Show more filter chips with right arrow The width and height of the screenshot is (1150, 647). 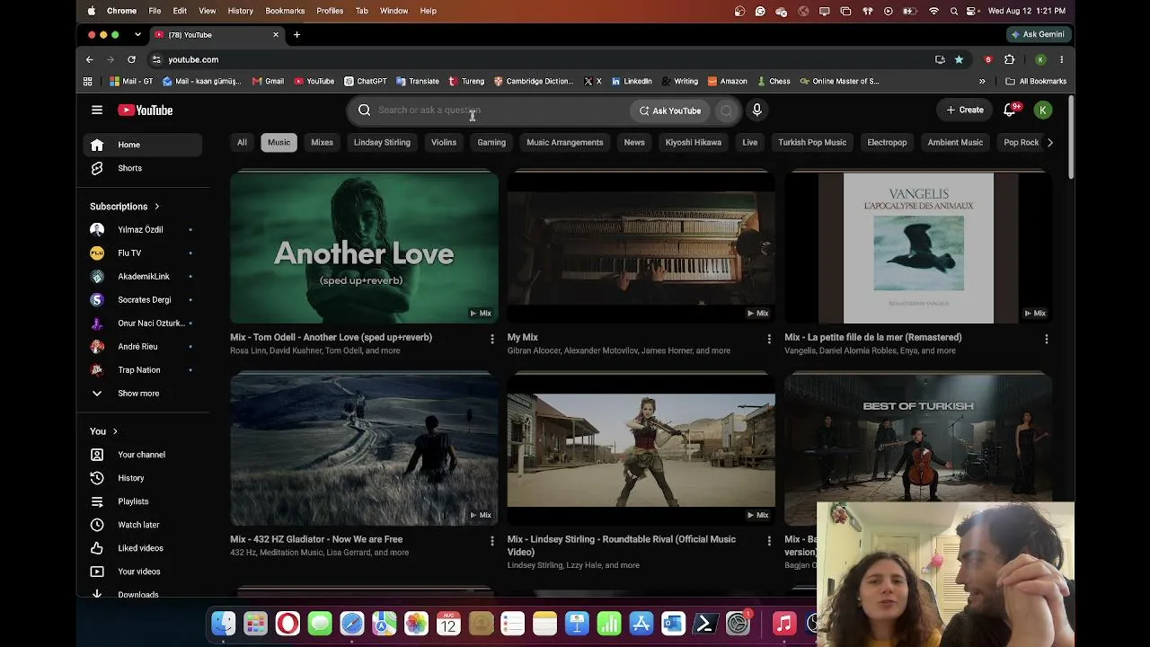click(x=1049, y=142)
